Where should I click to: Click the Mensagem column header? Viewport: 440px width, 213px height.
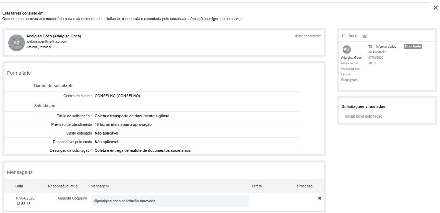[99, 186]
